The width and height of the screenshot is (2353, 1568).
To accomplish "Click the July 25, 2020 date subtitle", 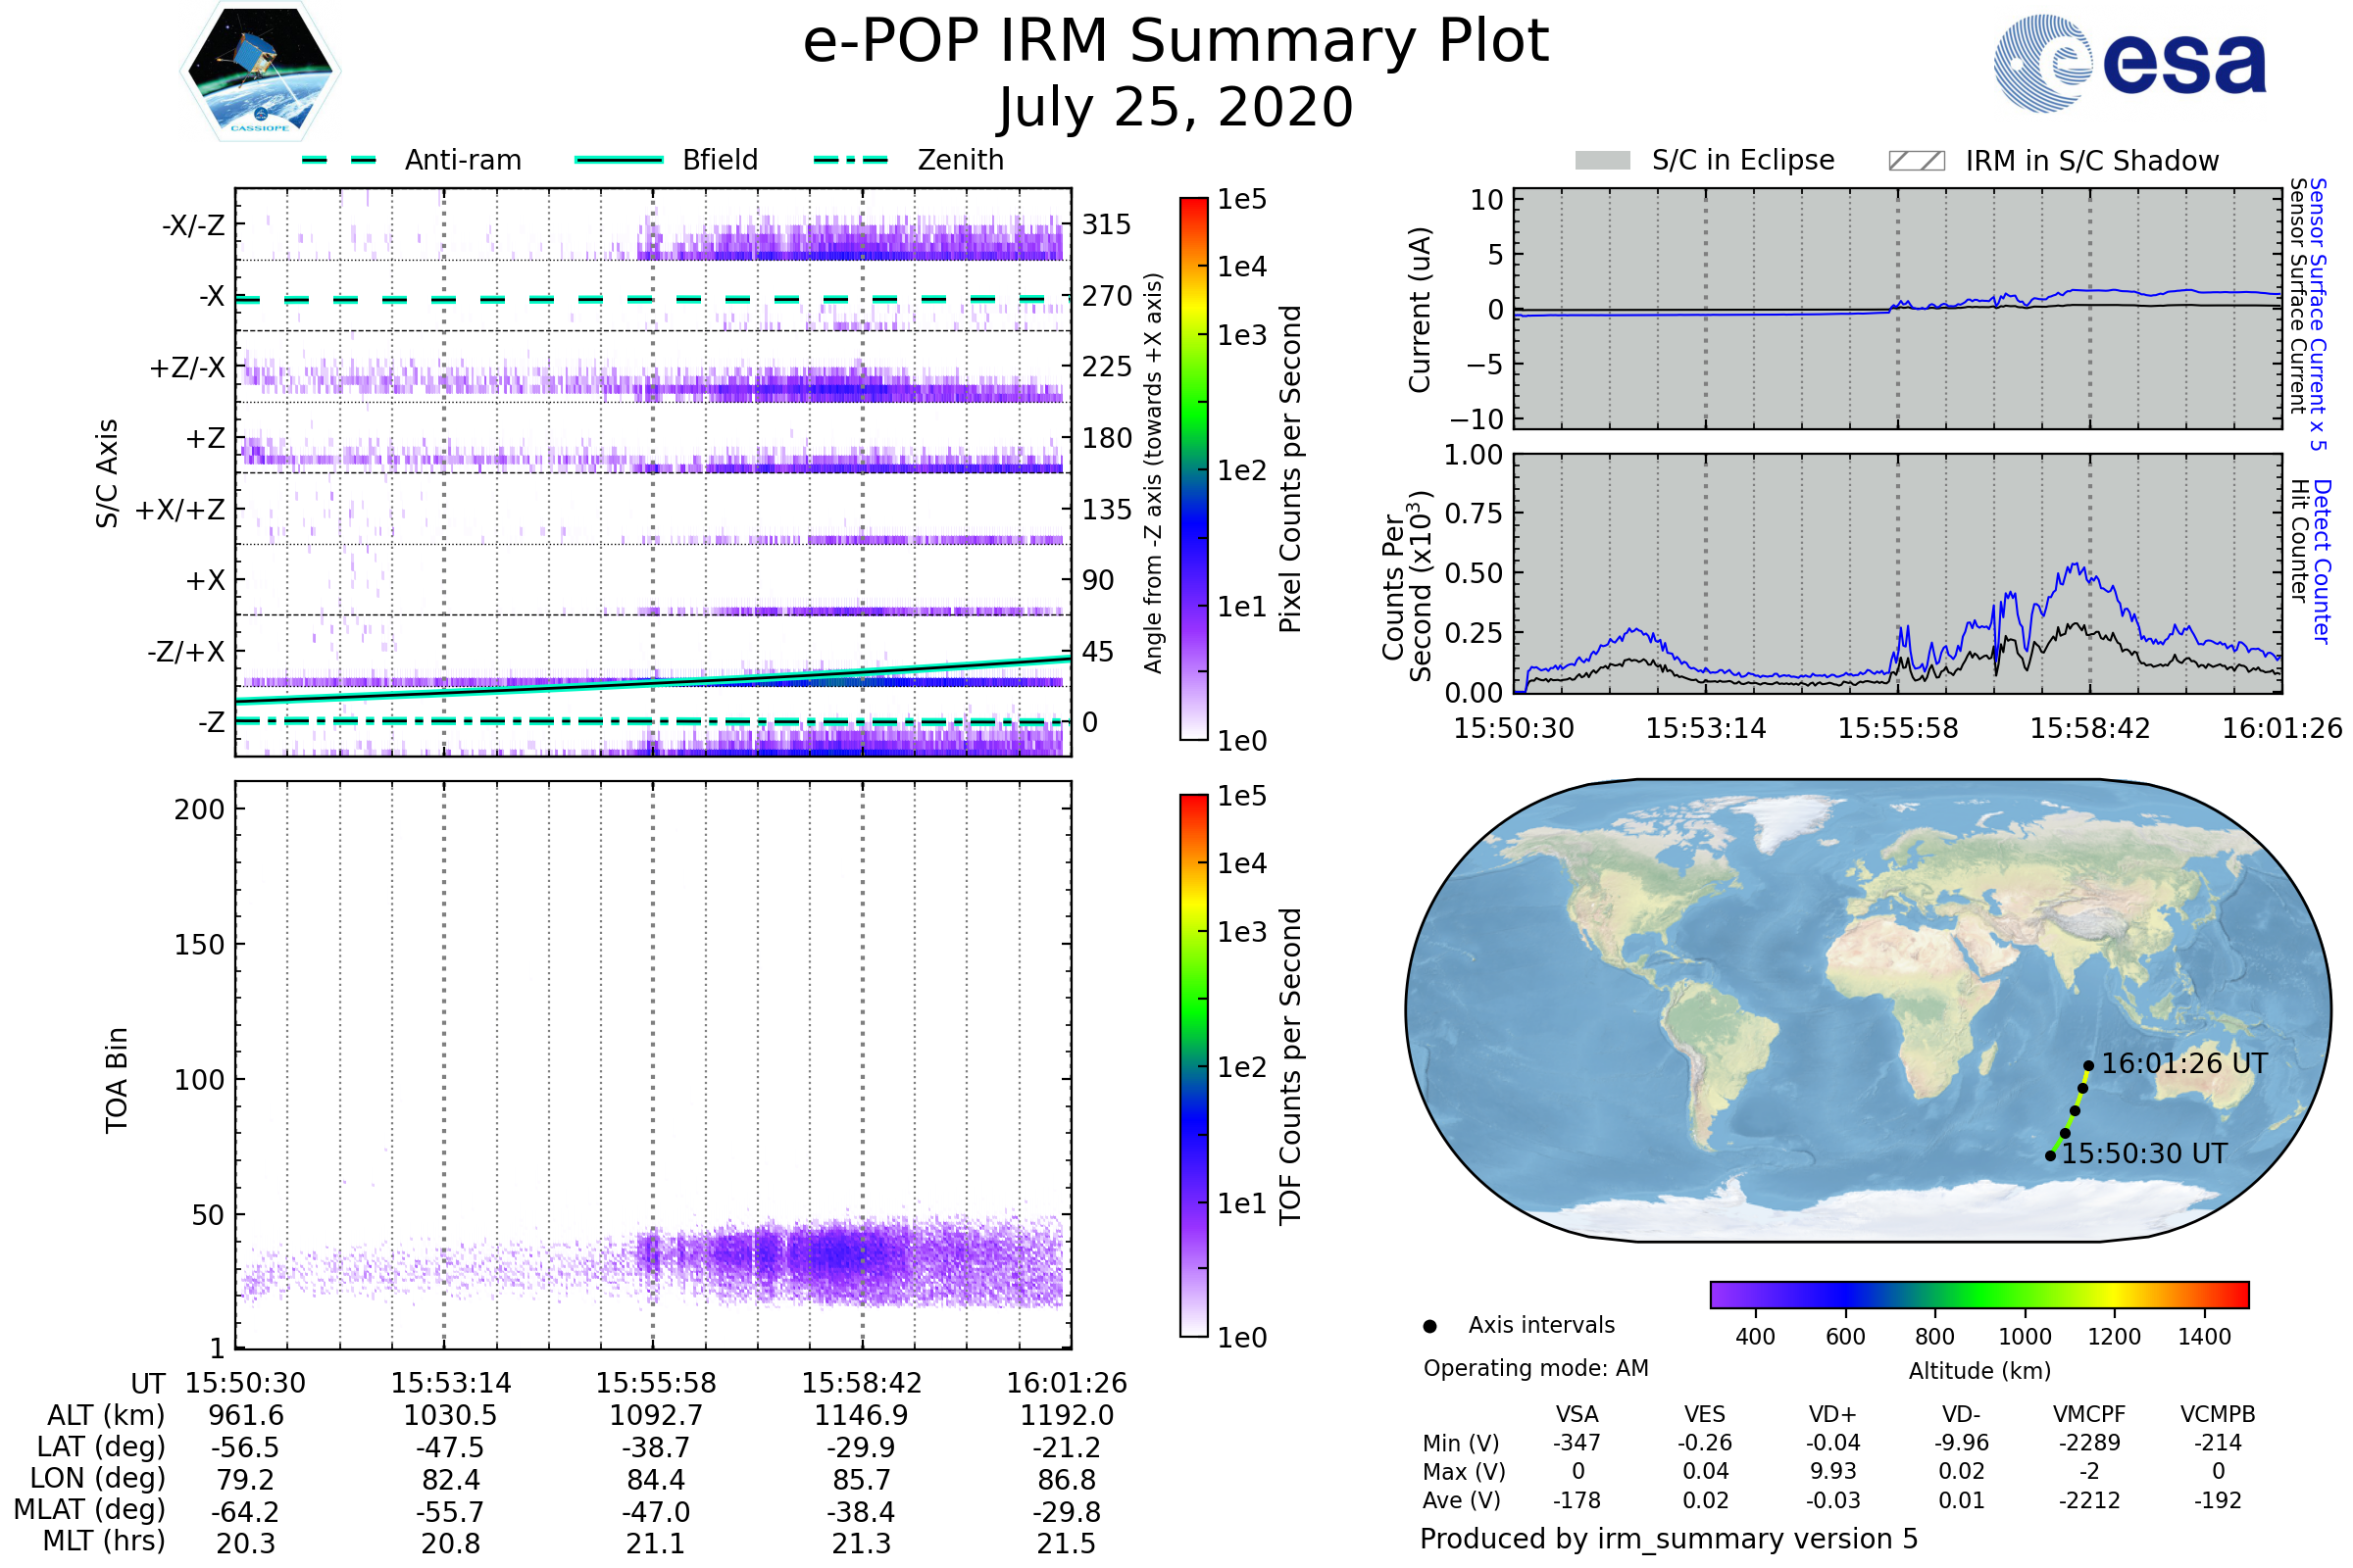I will click(x=1176, y=108).
